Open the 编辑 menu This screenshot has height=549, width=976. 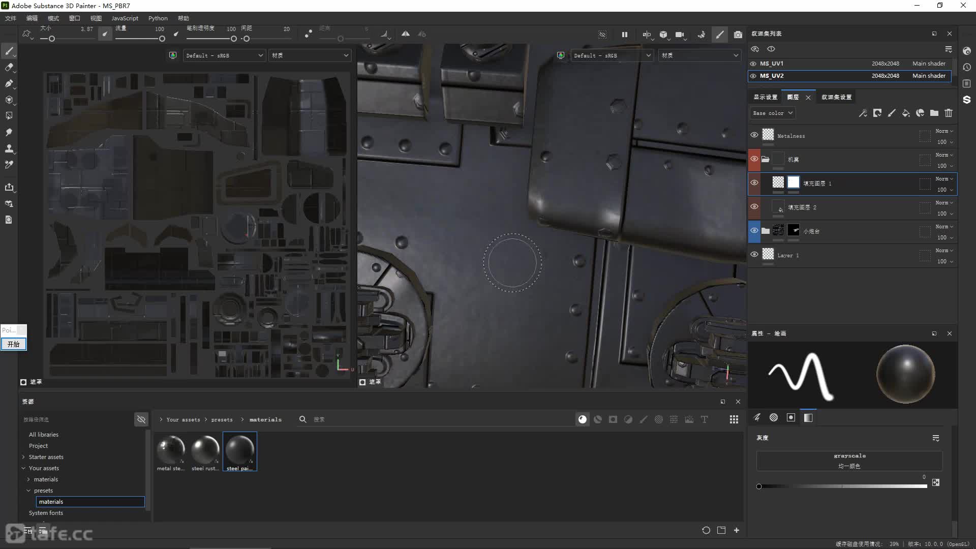(x=32, y=18)
